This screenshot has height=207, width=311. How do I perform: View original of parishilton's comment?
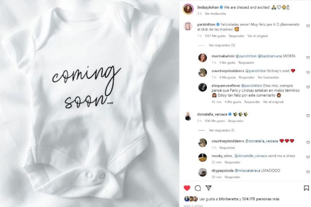[257, 36]
